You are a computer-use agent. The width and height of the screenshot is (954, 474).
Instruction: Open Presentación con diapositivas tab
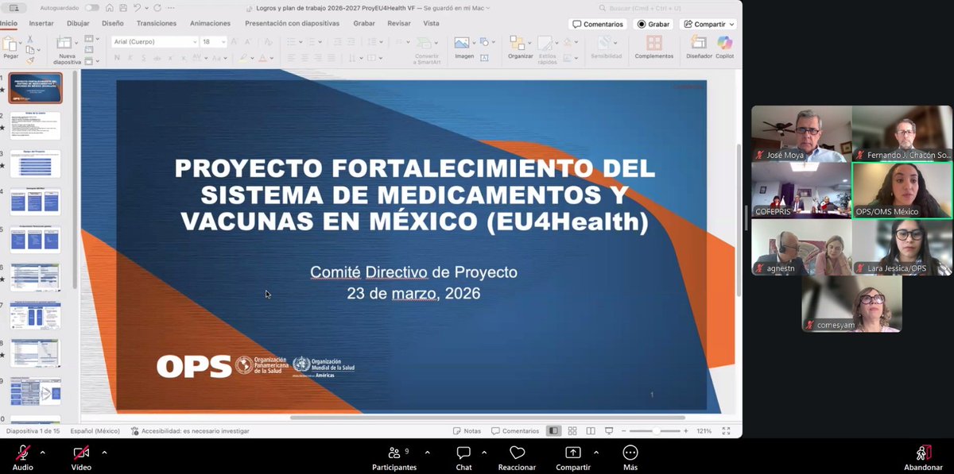(x=292, y=23)
